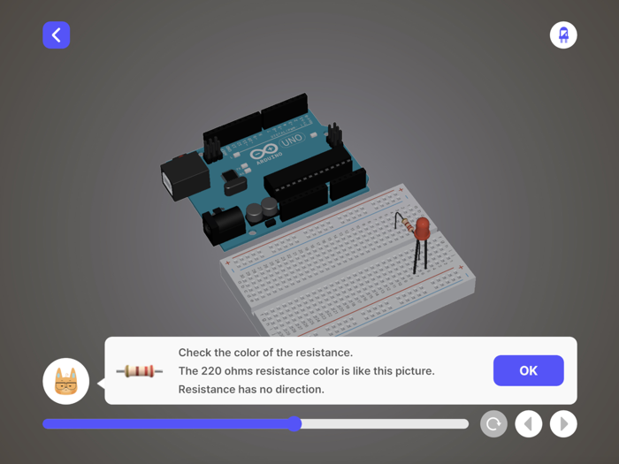Click the OK button

(x=528, y=370)
